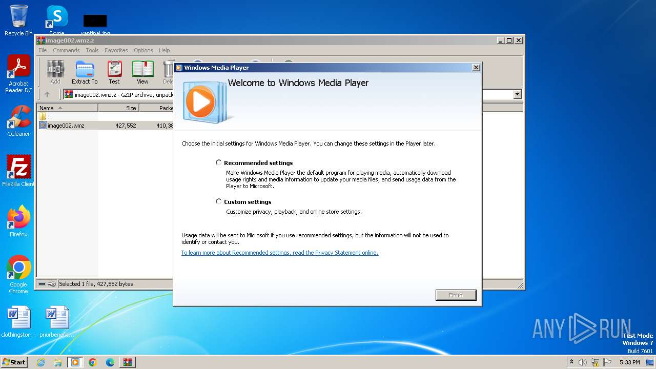Expand the WinRAR address path dropdown
The height and width of the screenshot is (369, 656).
click(517, 94)
